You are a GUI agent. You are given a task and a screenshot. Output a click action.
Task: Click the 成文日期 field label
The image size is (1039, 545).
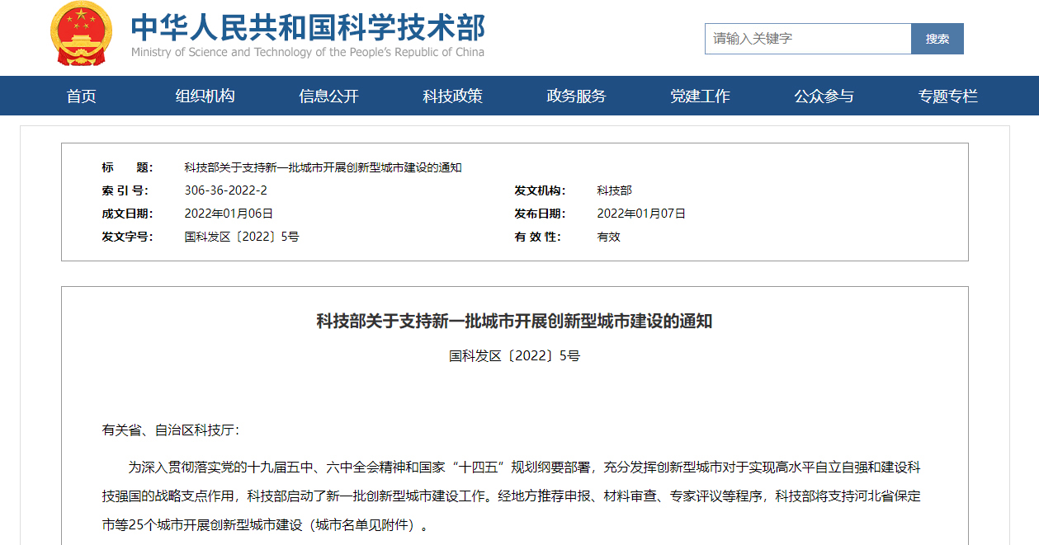(x=127, y=214)
